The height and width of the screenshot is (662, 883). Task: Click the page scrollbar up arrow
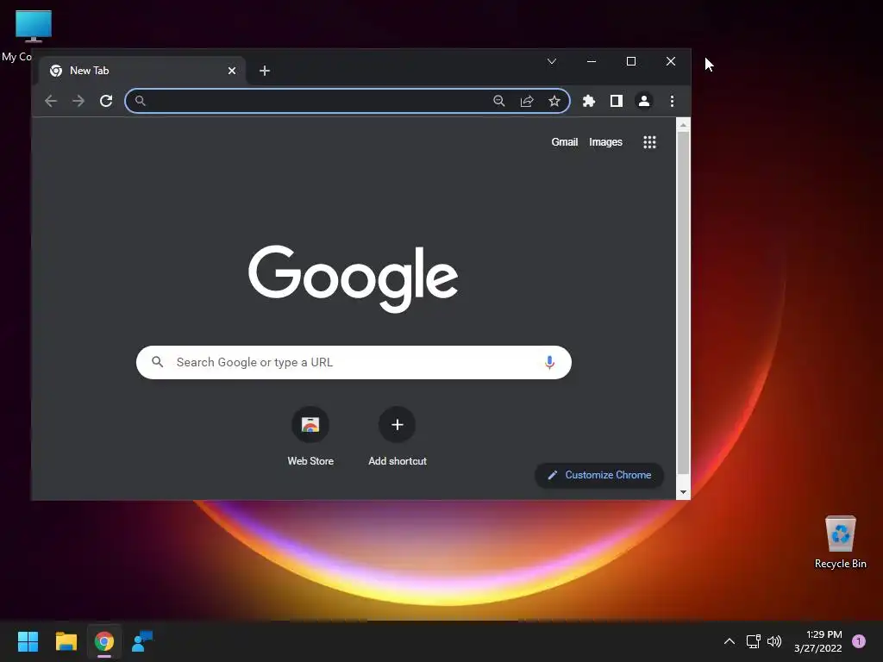point(683,125)
